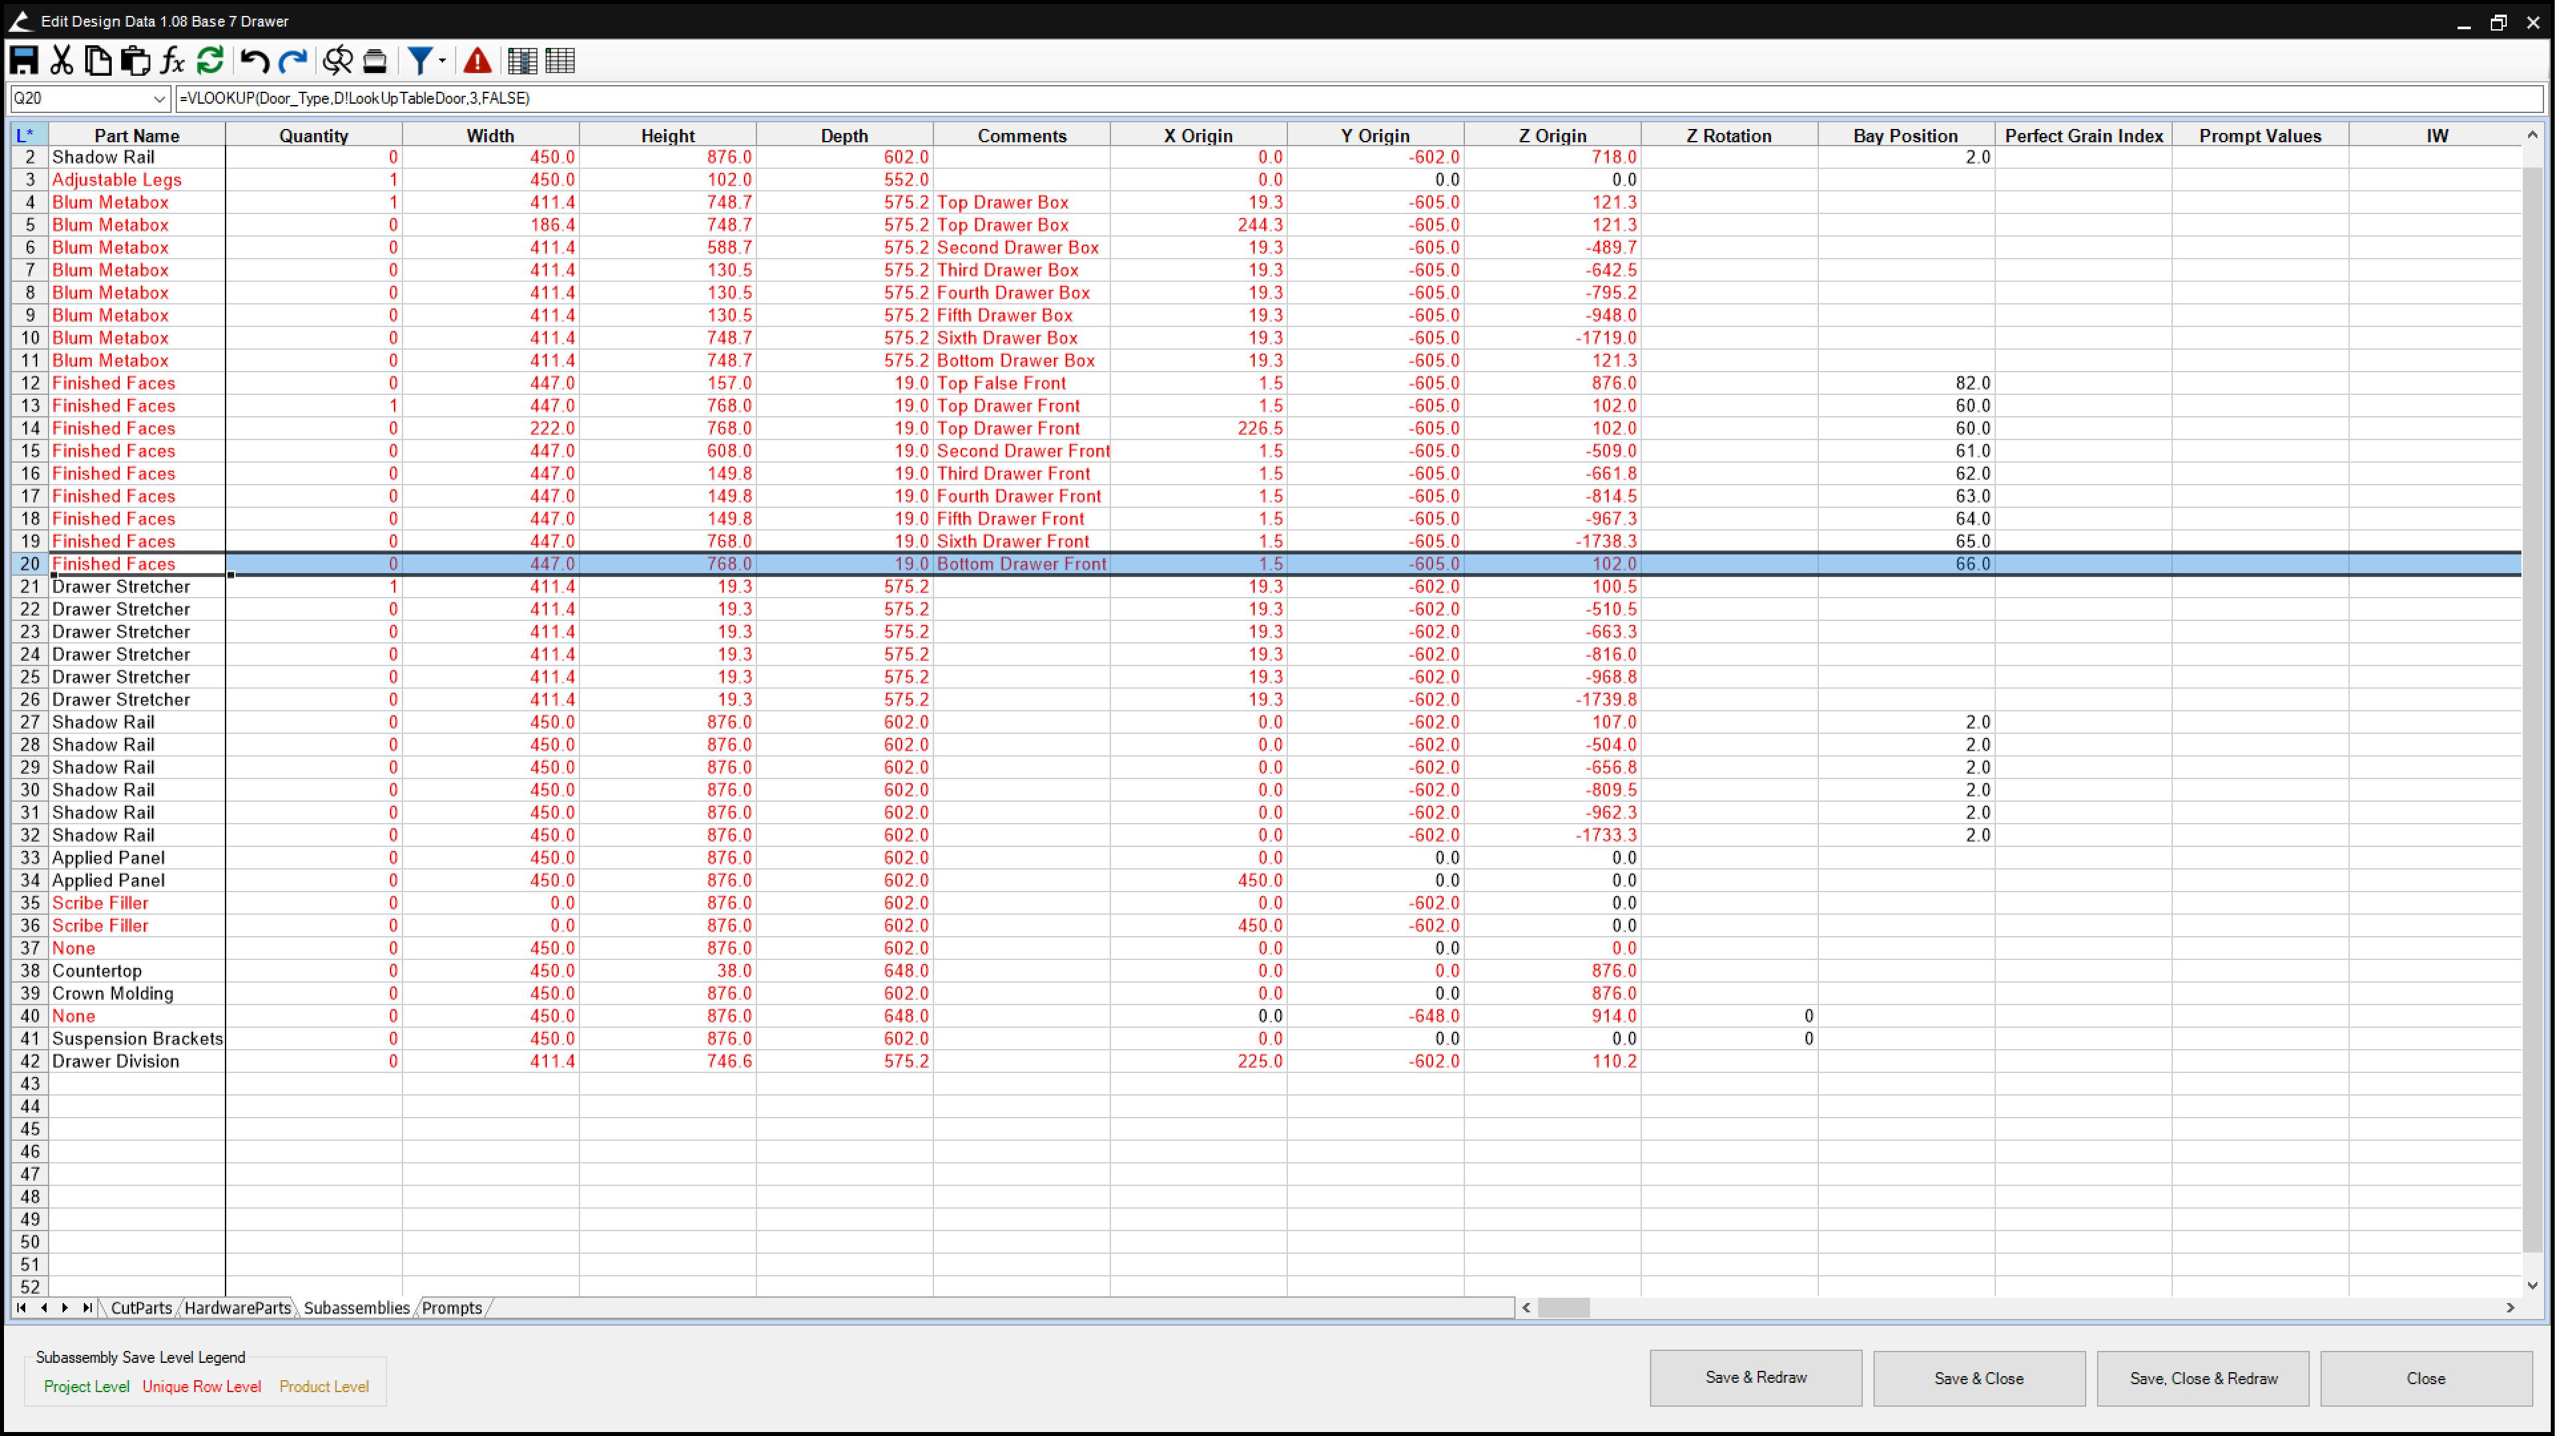Click the red warning triangle icon
This screenshot has height=1436, width=2576.
pyautogui.click(x=478, y=61)
